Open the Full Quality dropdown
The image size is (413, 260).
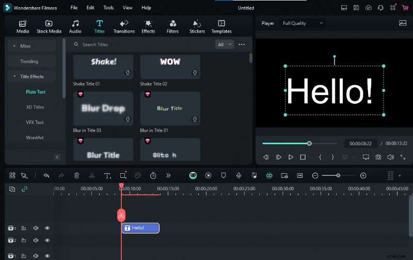(x=303, y=23)
